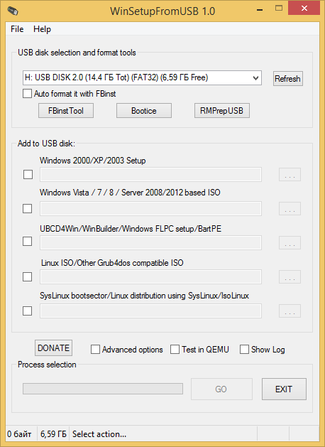Launch FBinstTool

pyautogui.click(x=66, y=111)
